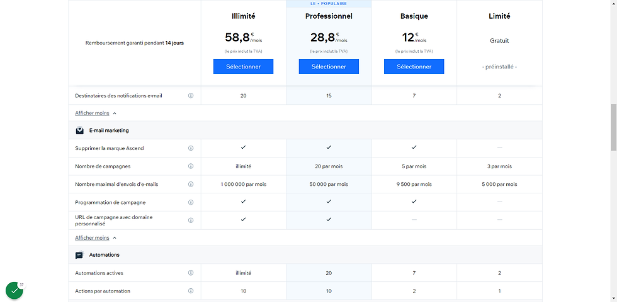Click info icon next to Automations actives
Image resolution: width=617 pixels, height=302 pixels.
pyautogui.click(x=191, y=273)
